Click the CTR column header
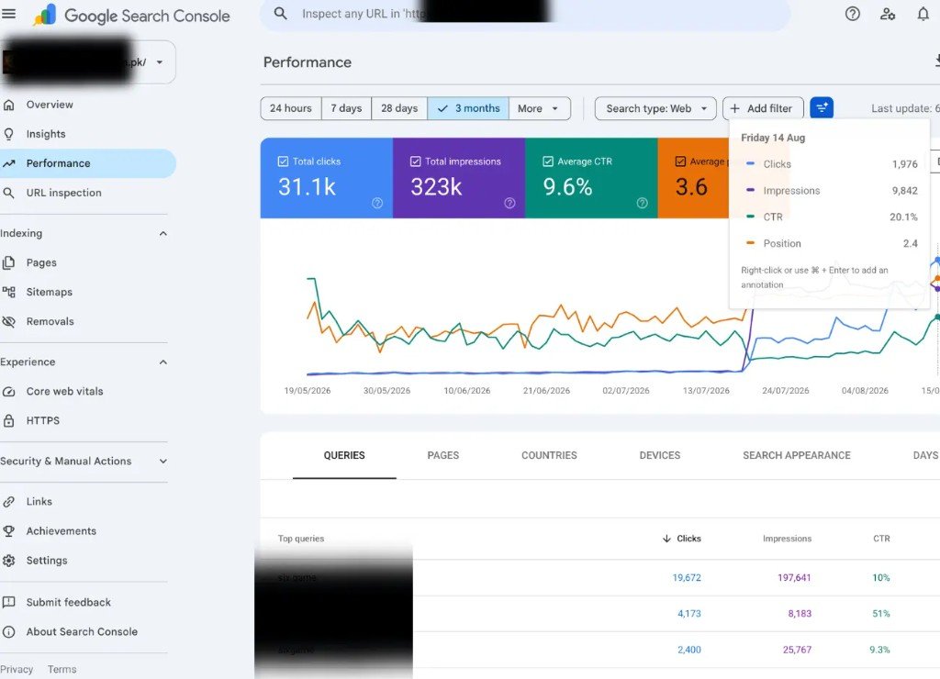The image size is (940, 679). point(881,539)
